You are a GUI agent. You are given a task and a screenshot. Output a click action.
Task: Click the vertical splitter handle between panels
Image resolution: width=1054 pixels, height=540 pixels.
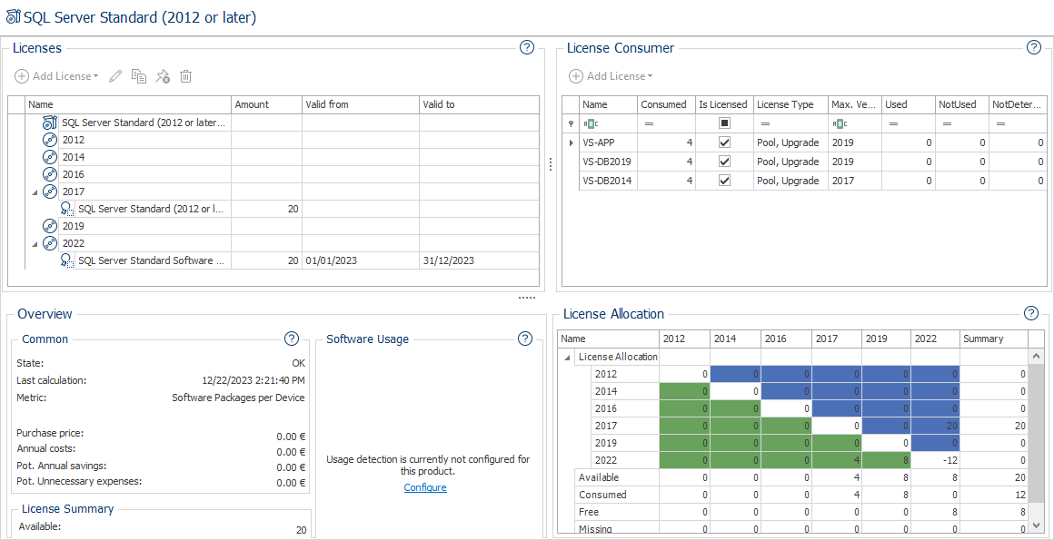click(x=552, y=164)
